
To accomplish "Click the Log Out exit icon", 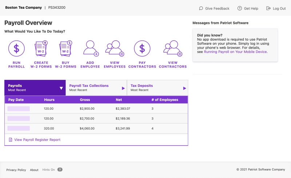I will point(268,8).
